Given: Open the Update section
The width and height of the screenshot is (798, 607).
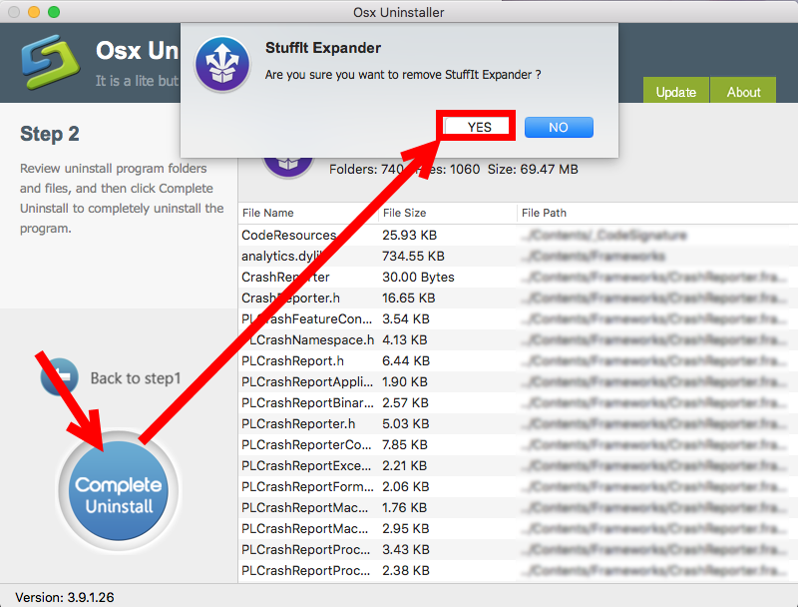Looking at the screenshot, I should [x=675, y=91].
